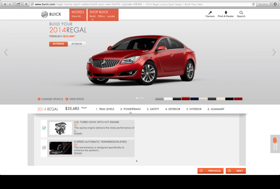The width and height of the screenshot is (280, 189).
Task: Go to step 6 Summary
Action: (216, 109)
